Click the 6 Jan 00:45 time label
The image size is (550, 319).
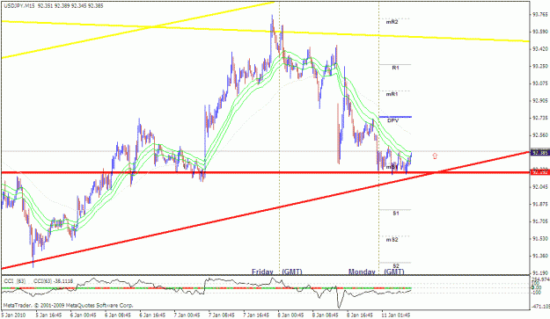coord(84,315)
